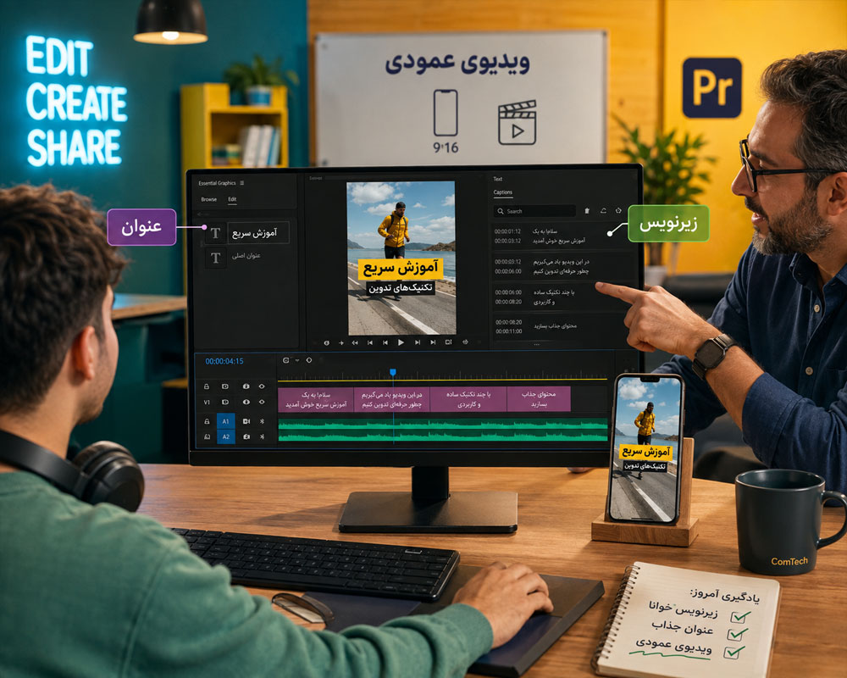Select the در این ویدیو یاد می‌گیریم clip in the timeline
847x678 pixels.
pyautogui.click(x=391, y=399)
